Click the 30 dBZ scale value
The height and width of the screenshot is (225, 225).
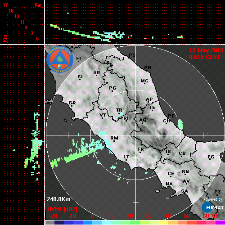click(x=148, y=216)
